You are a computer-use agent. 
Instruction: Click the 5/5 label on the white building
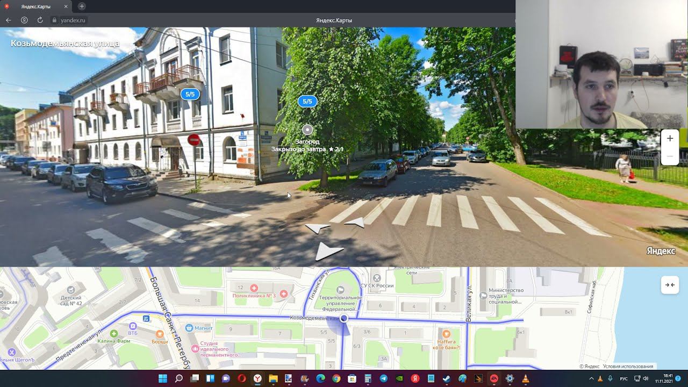[190, 94]
